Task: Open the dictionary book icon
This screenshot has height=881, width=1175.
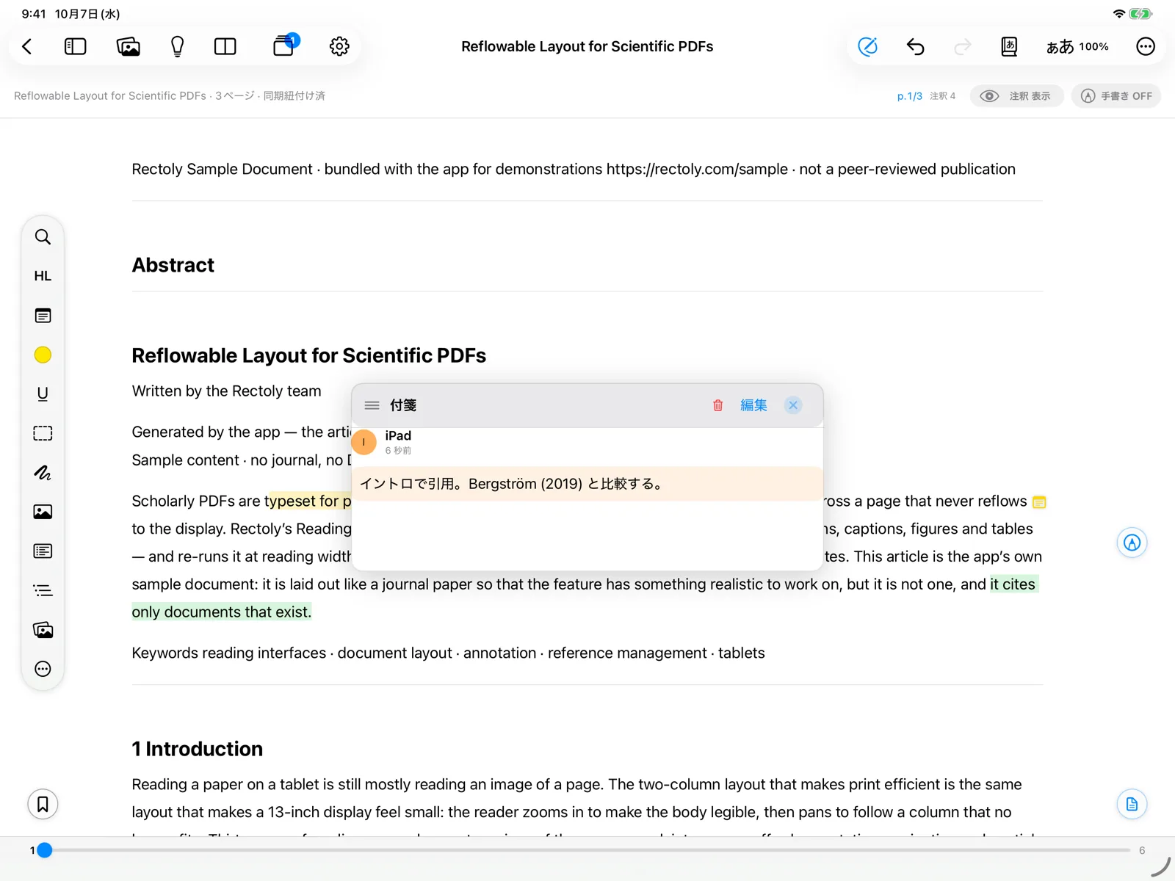Action: 1009,47
